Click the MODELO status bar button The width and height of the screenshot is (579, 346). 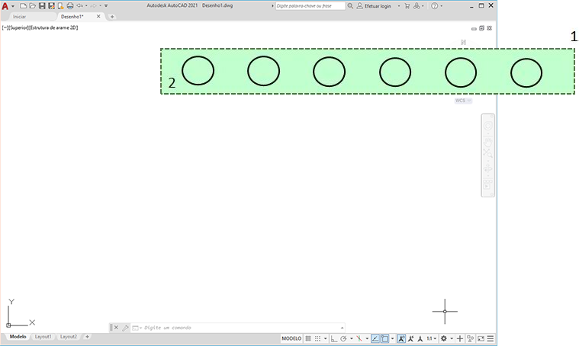(291, 338)
